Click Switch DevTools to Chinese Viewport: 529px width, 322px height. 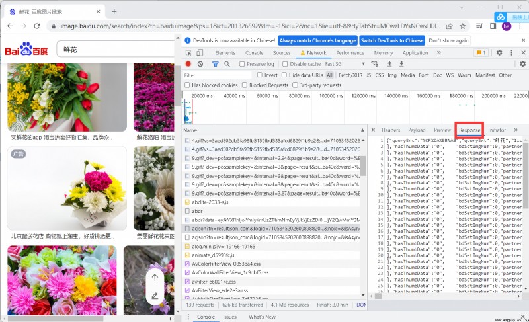[392, 40]
